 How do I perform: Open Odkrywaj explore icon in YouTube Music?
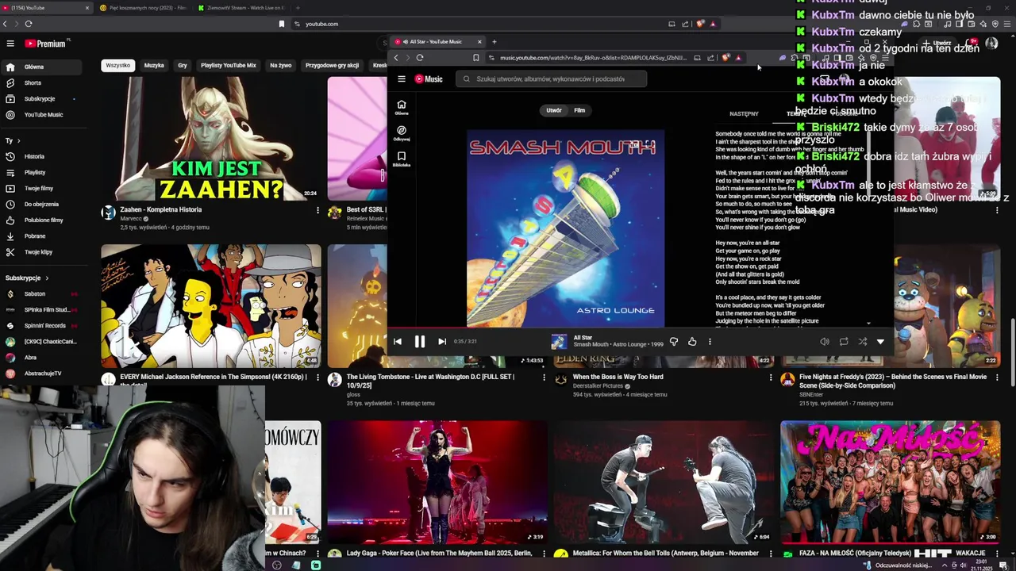402,132
